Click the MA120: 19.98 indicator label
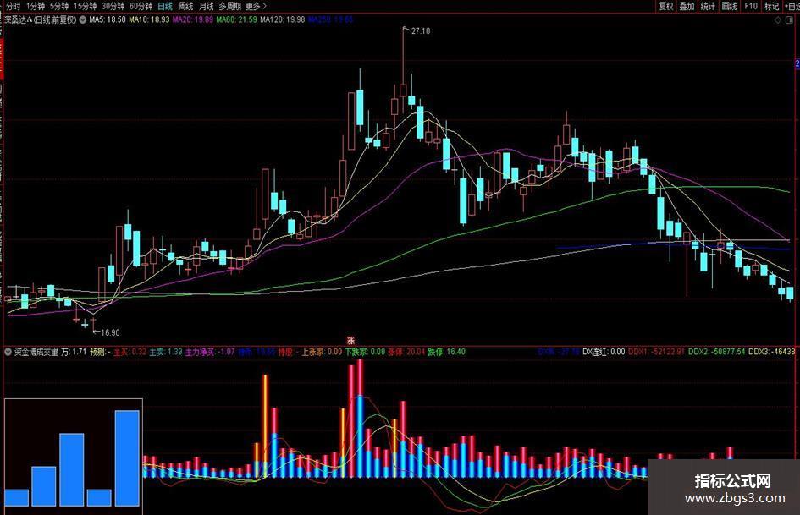800x515 pixels. 283,20
